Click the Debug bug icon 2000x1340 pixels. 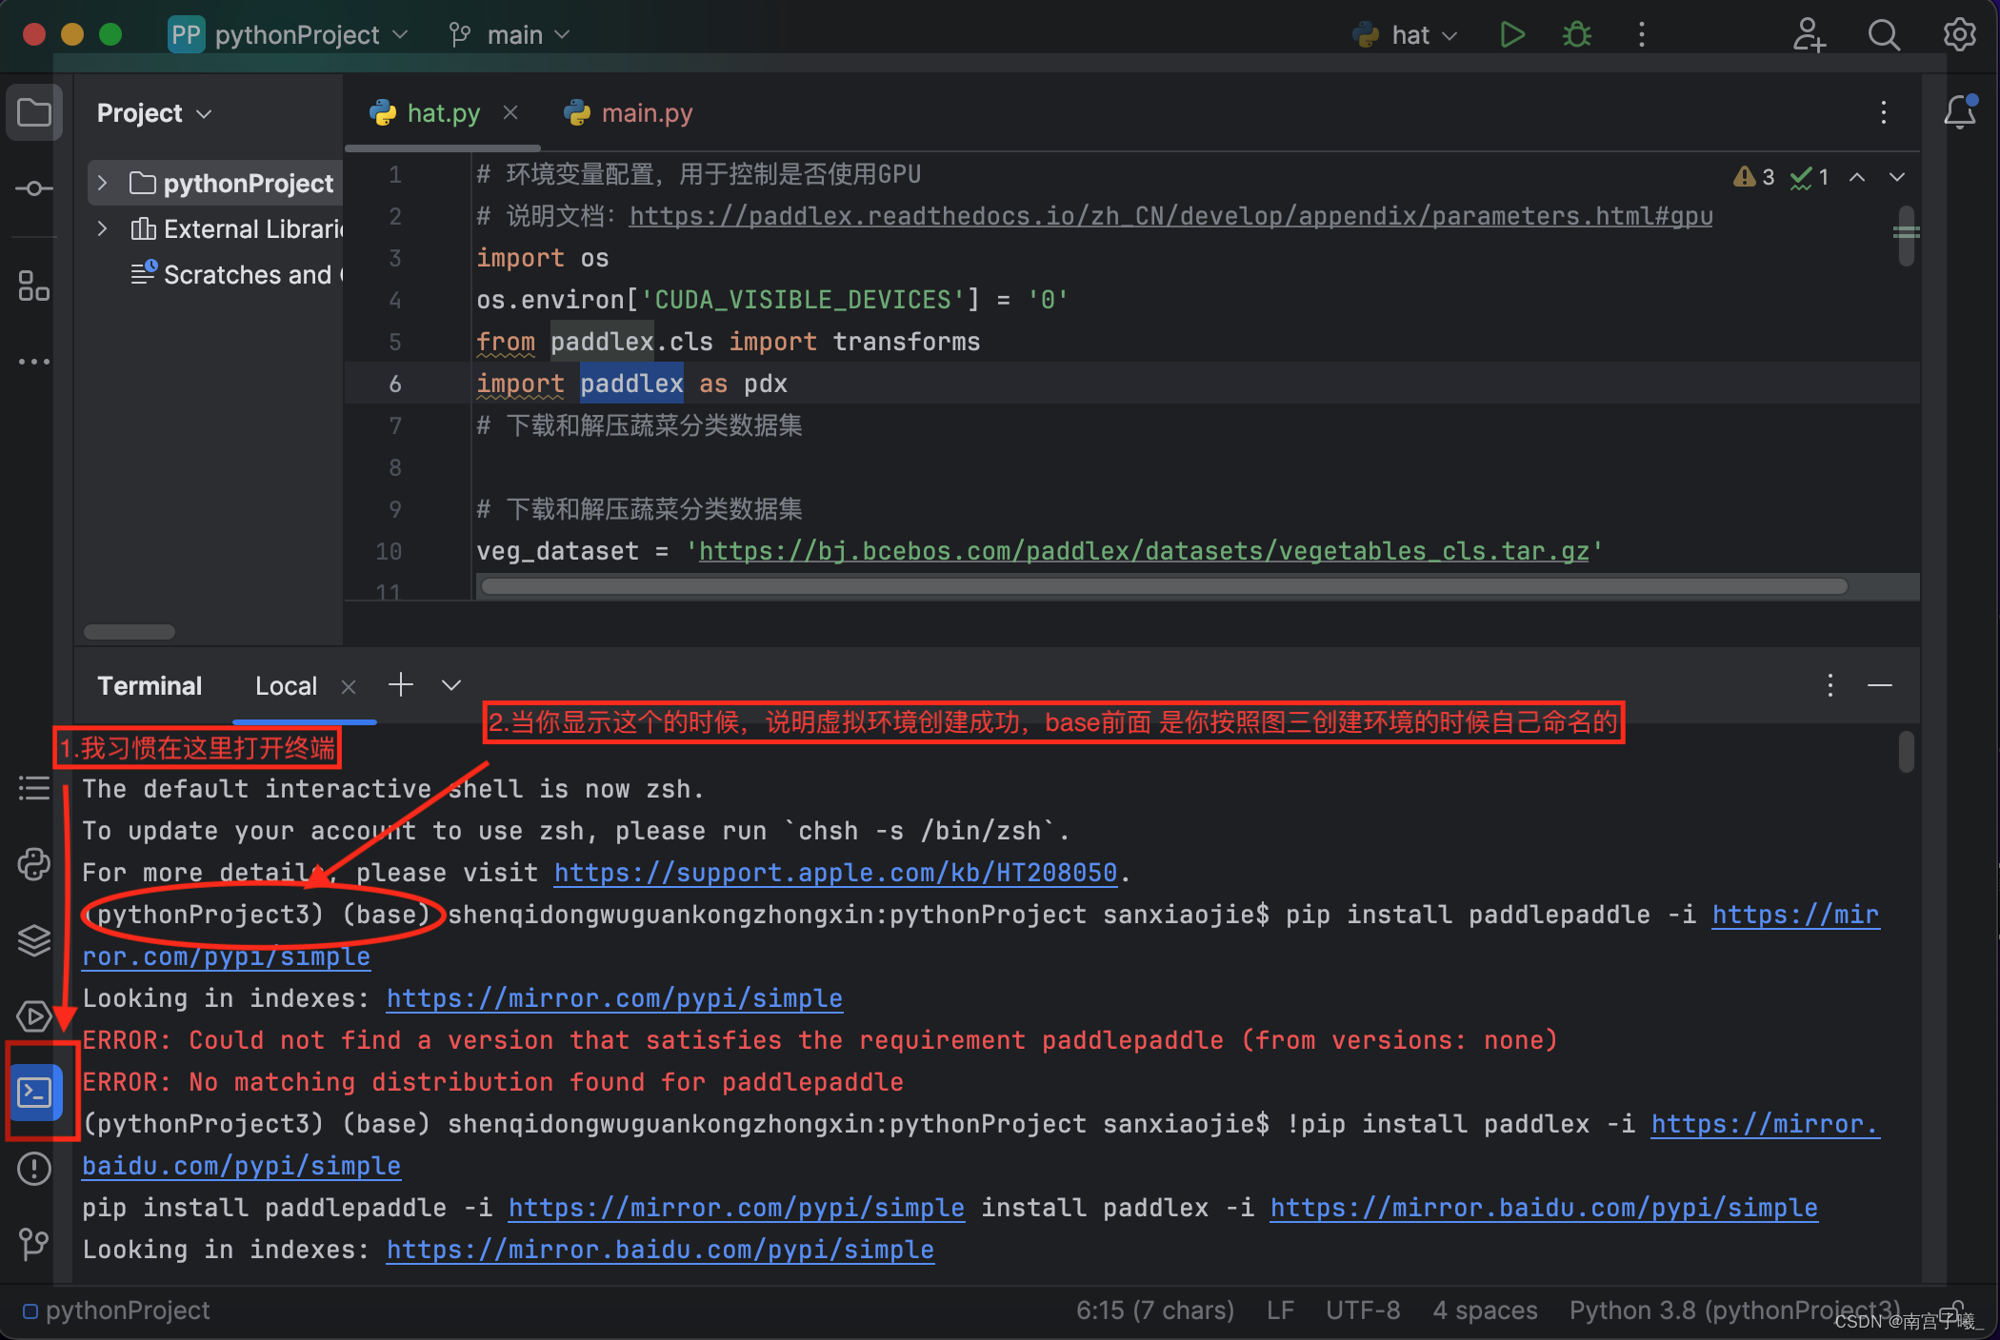pos(1577,35)
